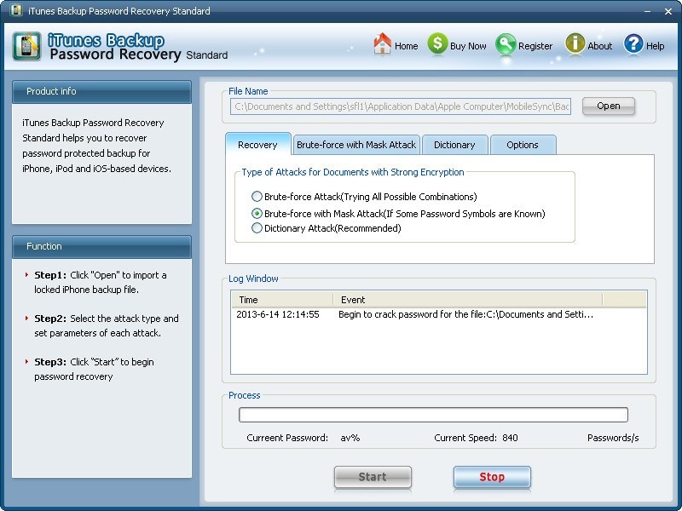This screenshot has height=511, width=682.
Task: Open the Dictionary tab
Action: tap(454, 145)
